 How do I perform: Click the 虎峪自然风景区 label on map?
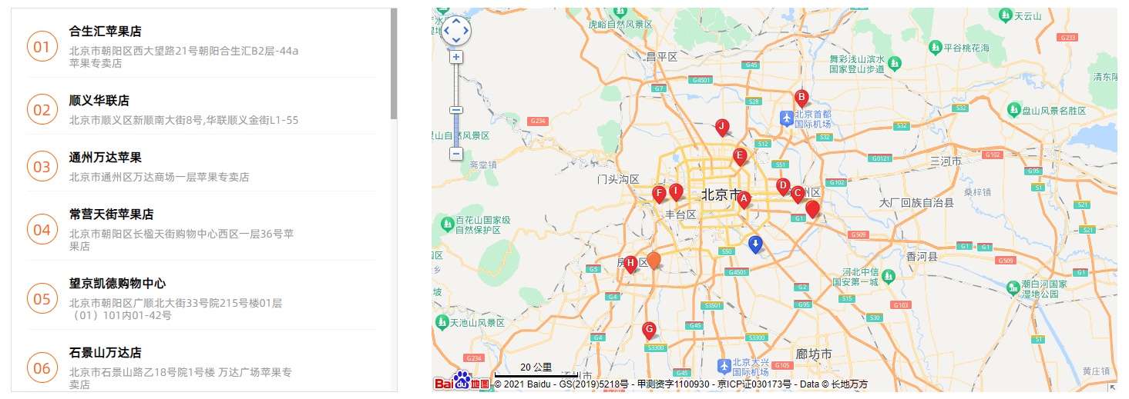click(x=620, y=25)
